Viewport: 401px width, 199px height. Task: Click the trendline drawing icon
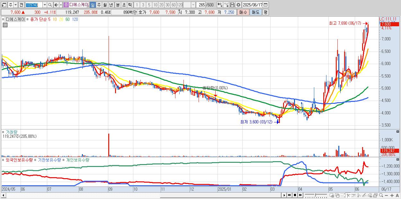[x=354, y=195]
